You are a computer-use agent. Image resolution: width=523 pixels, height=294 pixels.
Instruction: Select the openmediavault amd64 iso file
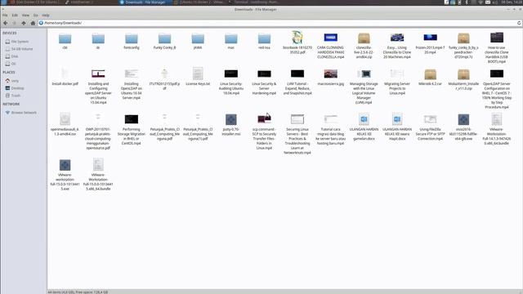[x=65, y=125]
